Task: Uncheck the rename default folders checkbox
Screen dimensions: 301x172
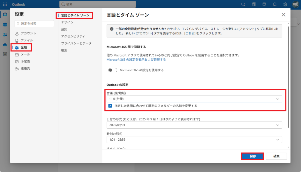Action: (x=110, y=106)
